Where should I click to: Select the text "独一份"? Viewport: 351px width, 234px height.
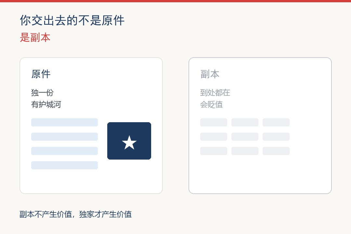pyautogui.click(x=42, y=93)
